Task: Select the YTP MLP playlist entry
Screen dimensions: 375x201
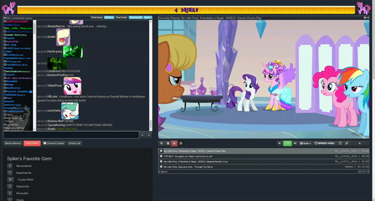Action: tap(264, 156)
